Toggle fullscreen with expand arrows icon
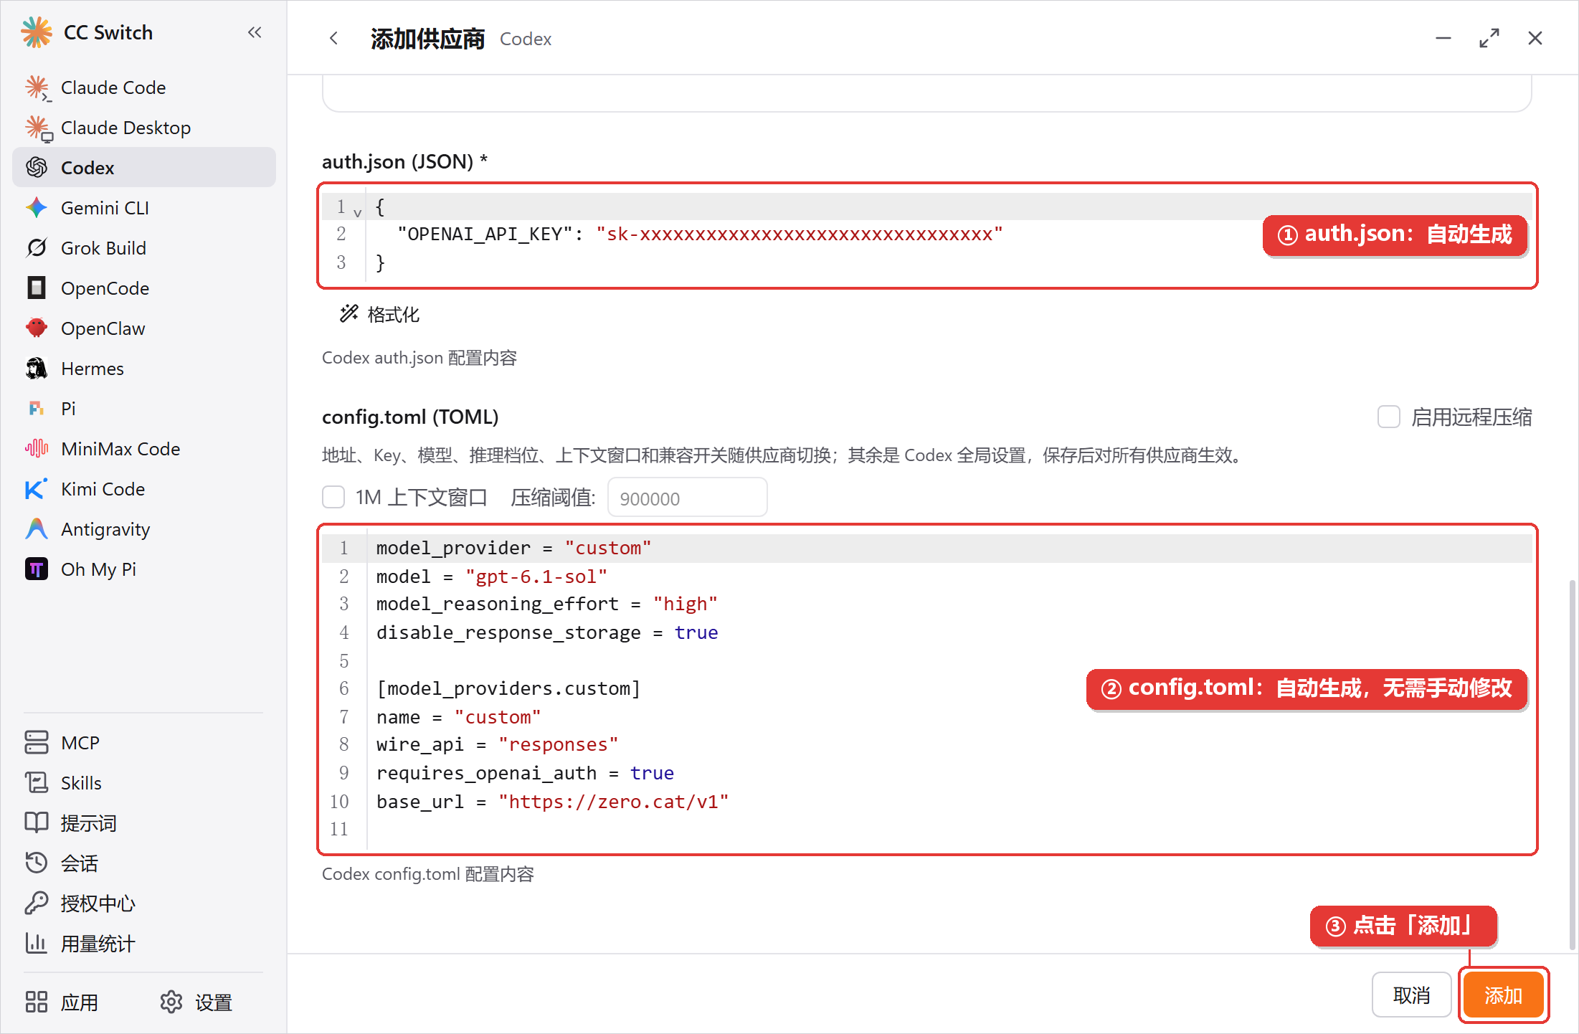The image size is (1579, 1034). click(x=1489, y=38)
